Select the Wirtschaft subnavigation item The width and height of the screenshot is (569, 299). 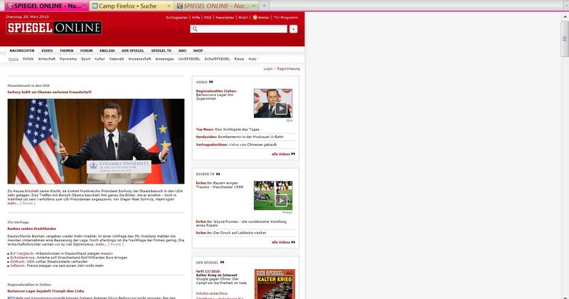46,58
